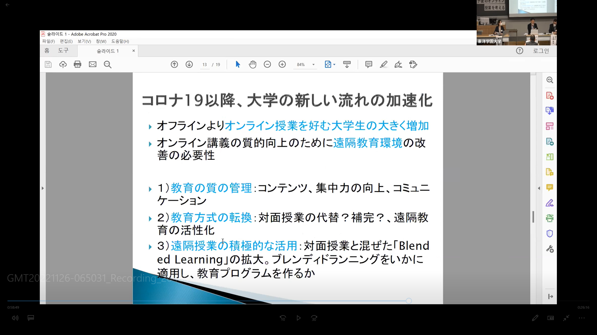Open the Find text magnifier icon
Image resolution: width=597 pixels, height=335 pixels.
point(108,65)
